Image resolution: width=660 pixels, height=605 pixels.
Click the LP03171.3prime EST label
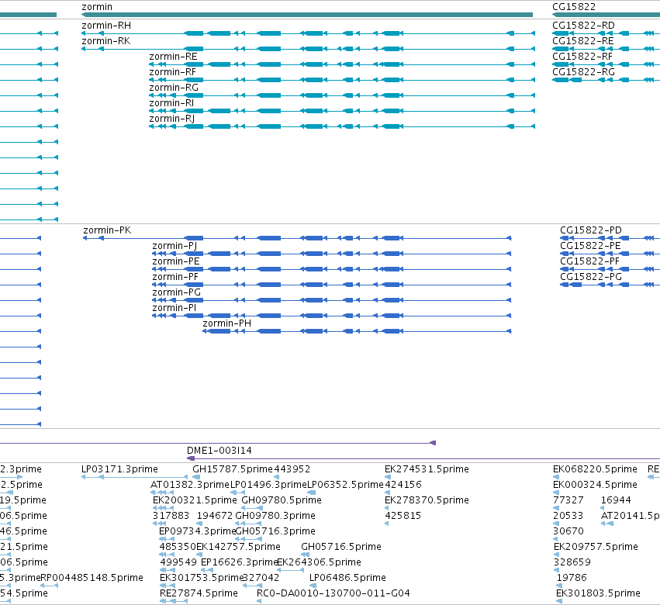point(119,469)
